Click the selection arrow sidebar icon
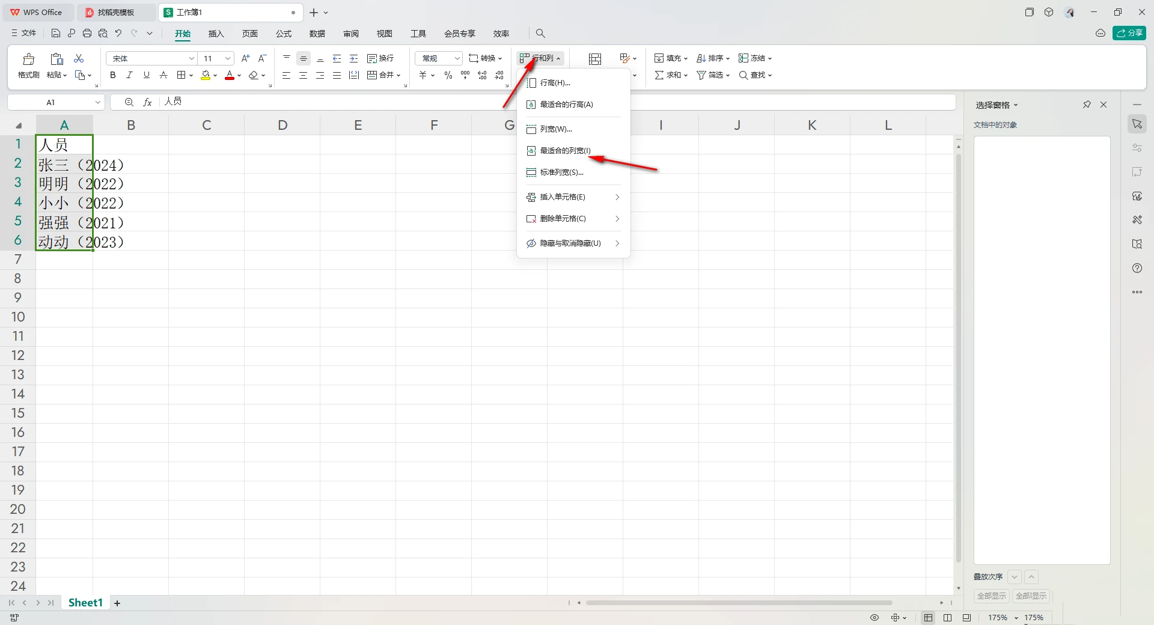 tap(1137, 124)
